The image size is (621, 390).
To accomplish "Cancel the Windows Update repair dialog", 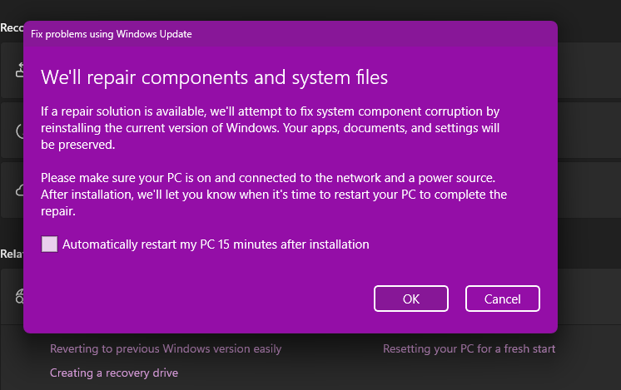I will point(503,299).
